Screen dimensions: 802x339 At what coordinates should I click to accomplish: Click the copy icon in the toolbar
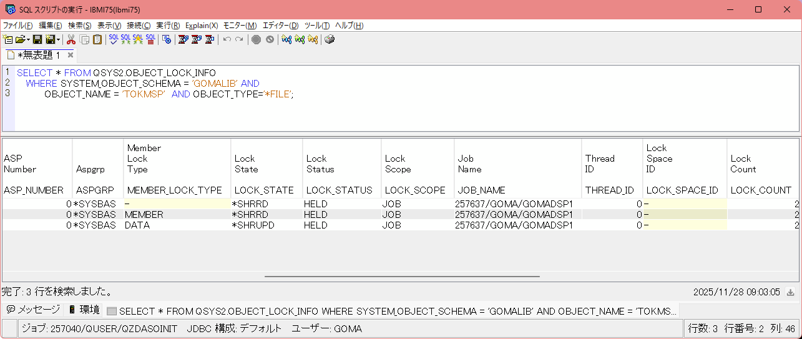tap(84, 39)
